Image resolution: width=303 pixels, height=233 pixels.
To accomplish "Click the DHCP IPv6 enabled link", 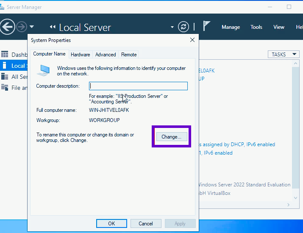I will tap(237, 144).
